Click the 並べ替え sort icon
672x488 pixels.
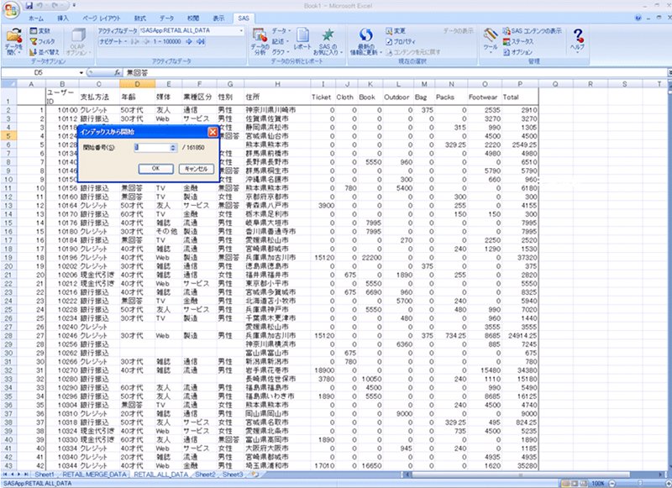pos(45,52)
